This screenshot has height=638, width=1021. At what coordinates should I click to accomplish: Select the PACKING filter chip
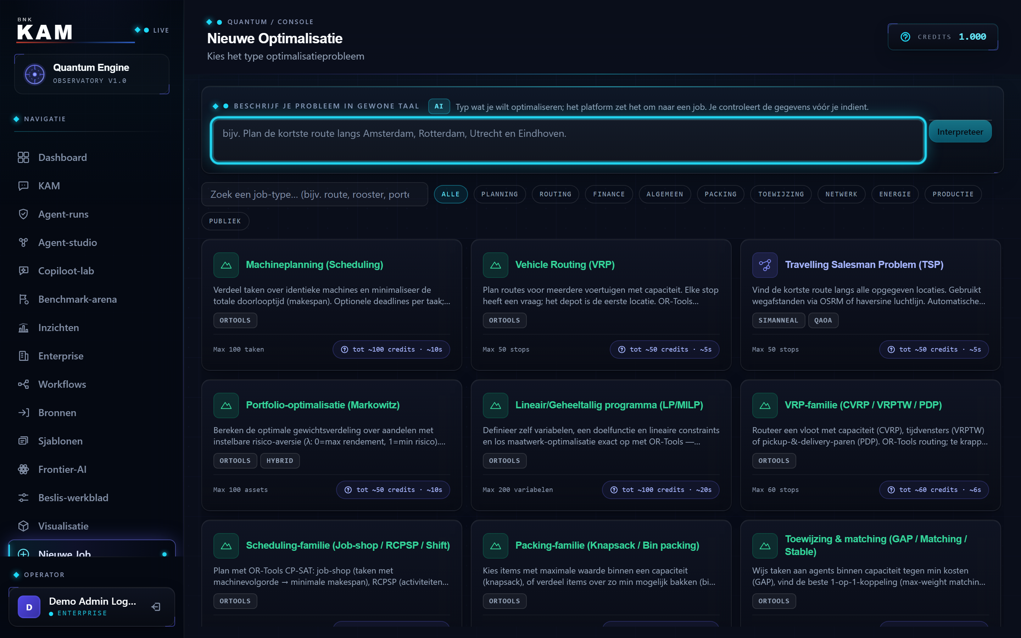click(721, 194)
